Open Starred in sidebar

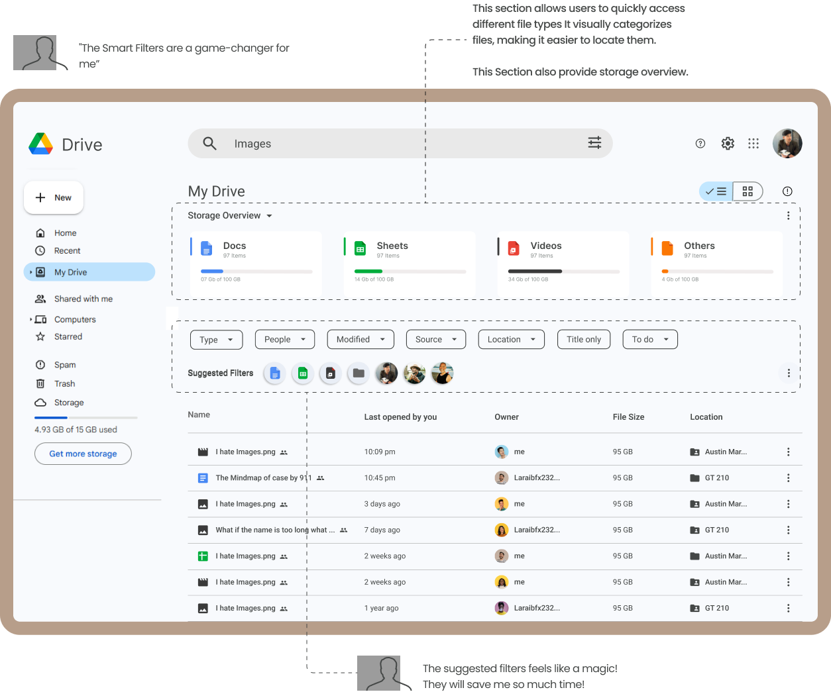coord(68,336)
